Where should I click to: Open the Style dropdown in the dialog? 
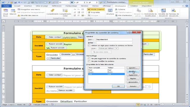(x=116, y=48)
